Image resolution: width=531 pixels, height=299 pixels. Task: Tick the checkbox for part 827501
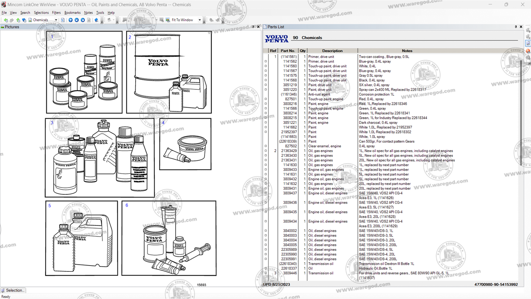(266, 99)
